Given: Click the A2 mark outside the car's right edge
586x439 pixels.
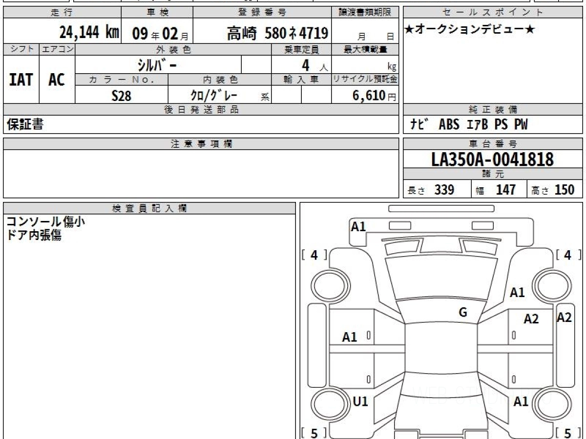Looking at the screenshot, I should tap(565, 318).
